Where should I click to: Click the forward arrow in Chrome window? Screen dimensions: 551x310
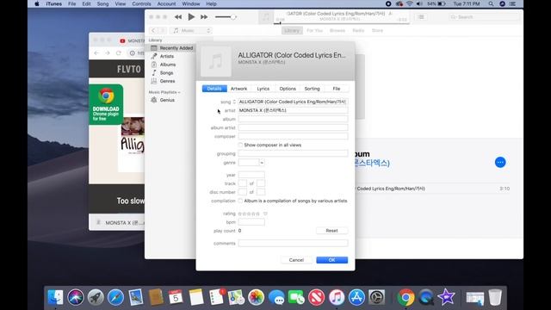[107, 53]
